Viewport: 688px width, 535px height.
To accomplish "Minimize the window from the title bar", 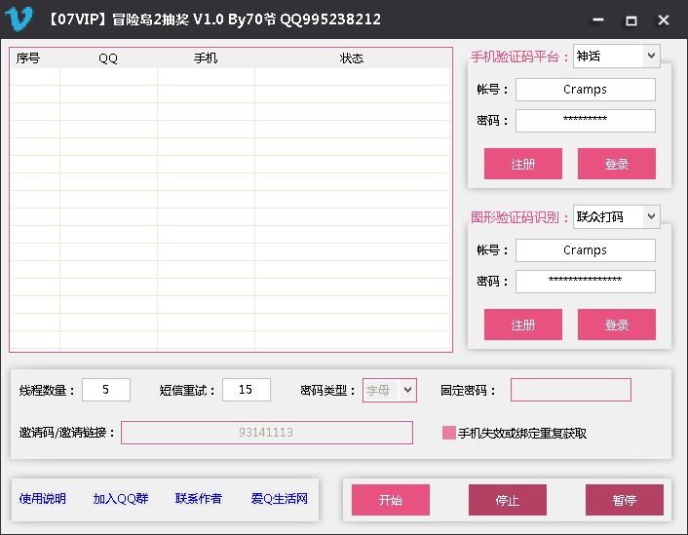I will pyautogui.click(x=598, y=19).
